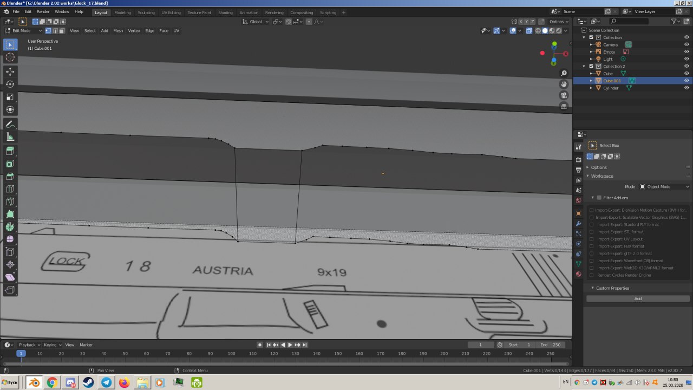
Task: Open the Edit Mode dropdown
Action: pos(23,31)
